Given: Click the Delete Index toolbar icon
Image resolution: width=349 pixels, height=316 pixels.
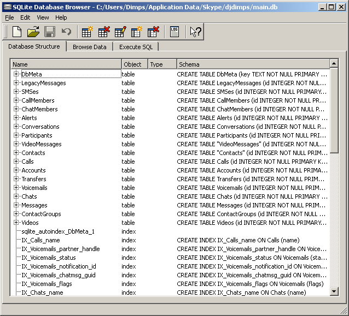Looking at the screenshot, I should tap(153, 32).
